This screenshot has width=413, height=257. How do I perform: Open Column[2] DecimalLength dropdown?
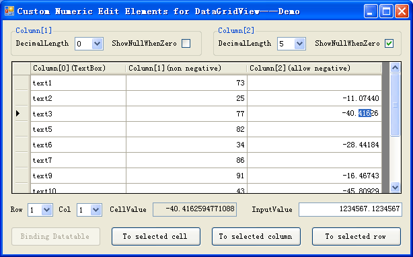pos(299,44)
